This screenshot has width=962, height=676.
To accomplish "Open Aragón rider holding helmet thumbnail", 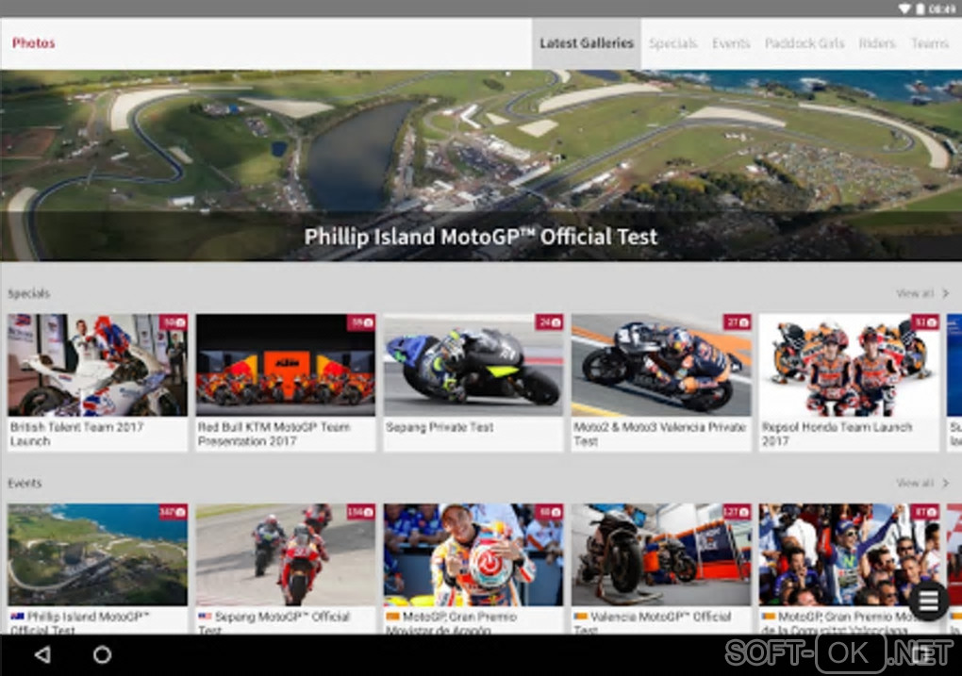I will click(x=473, y=554).
